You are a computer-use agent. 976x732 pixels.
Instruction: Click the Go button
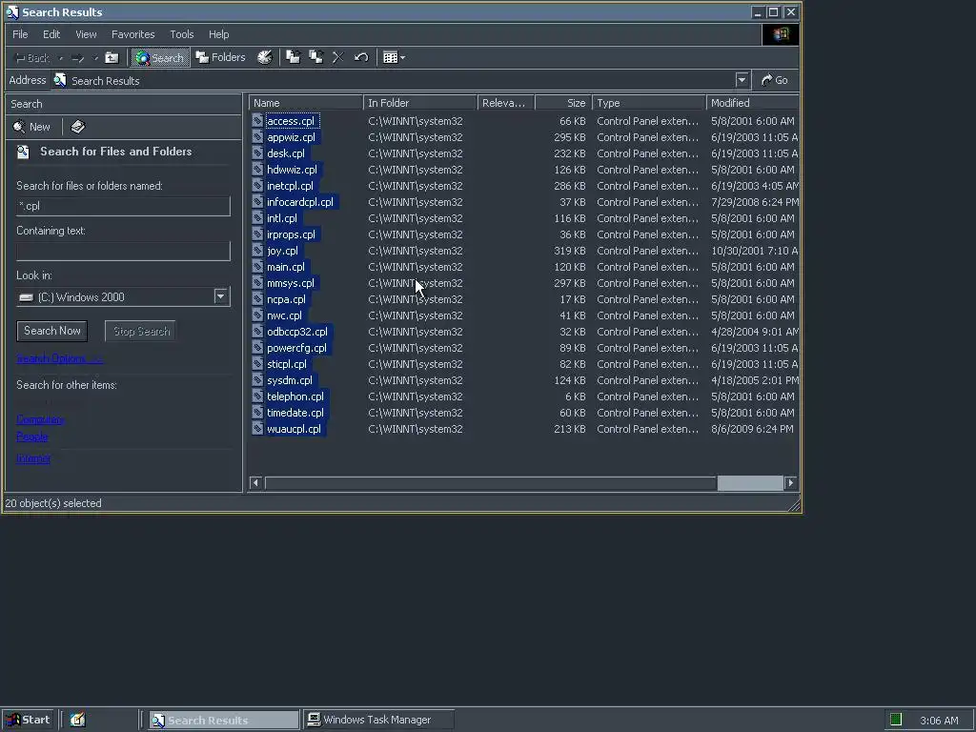coord(775,80)
